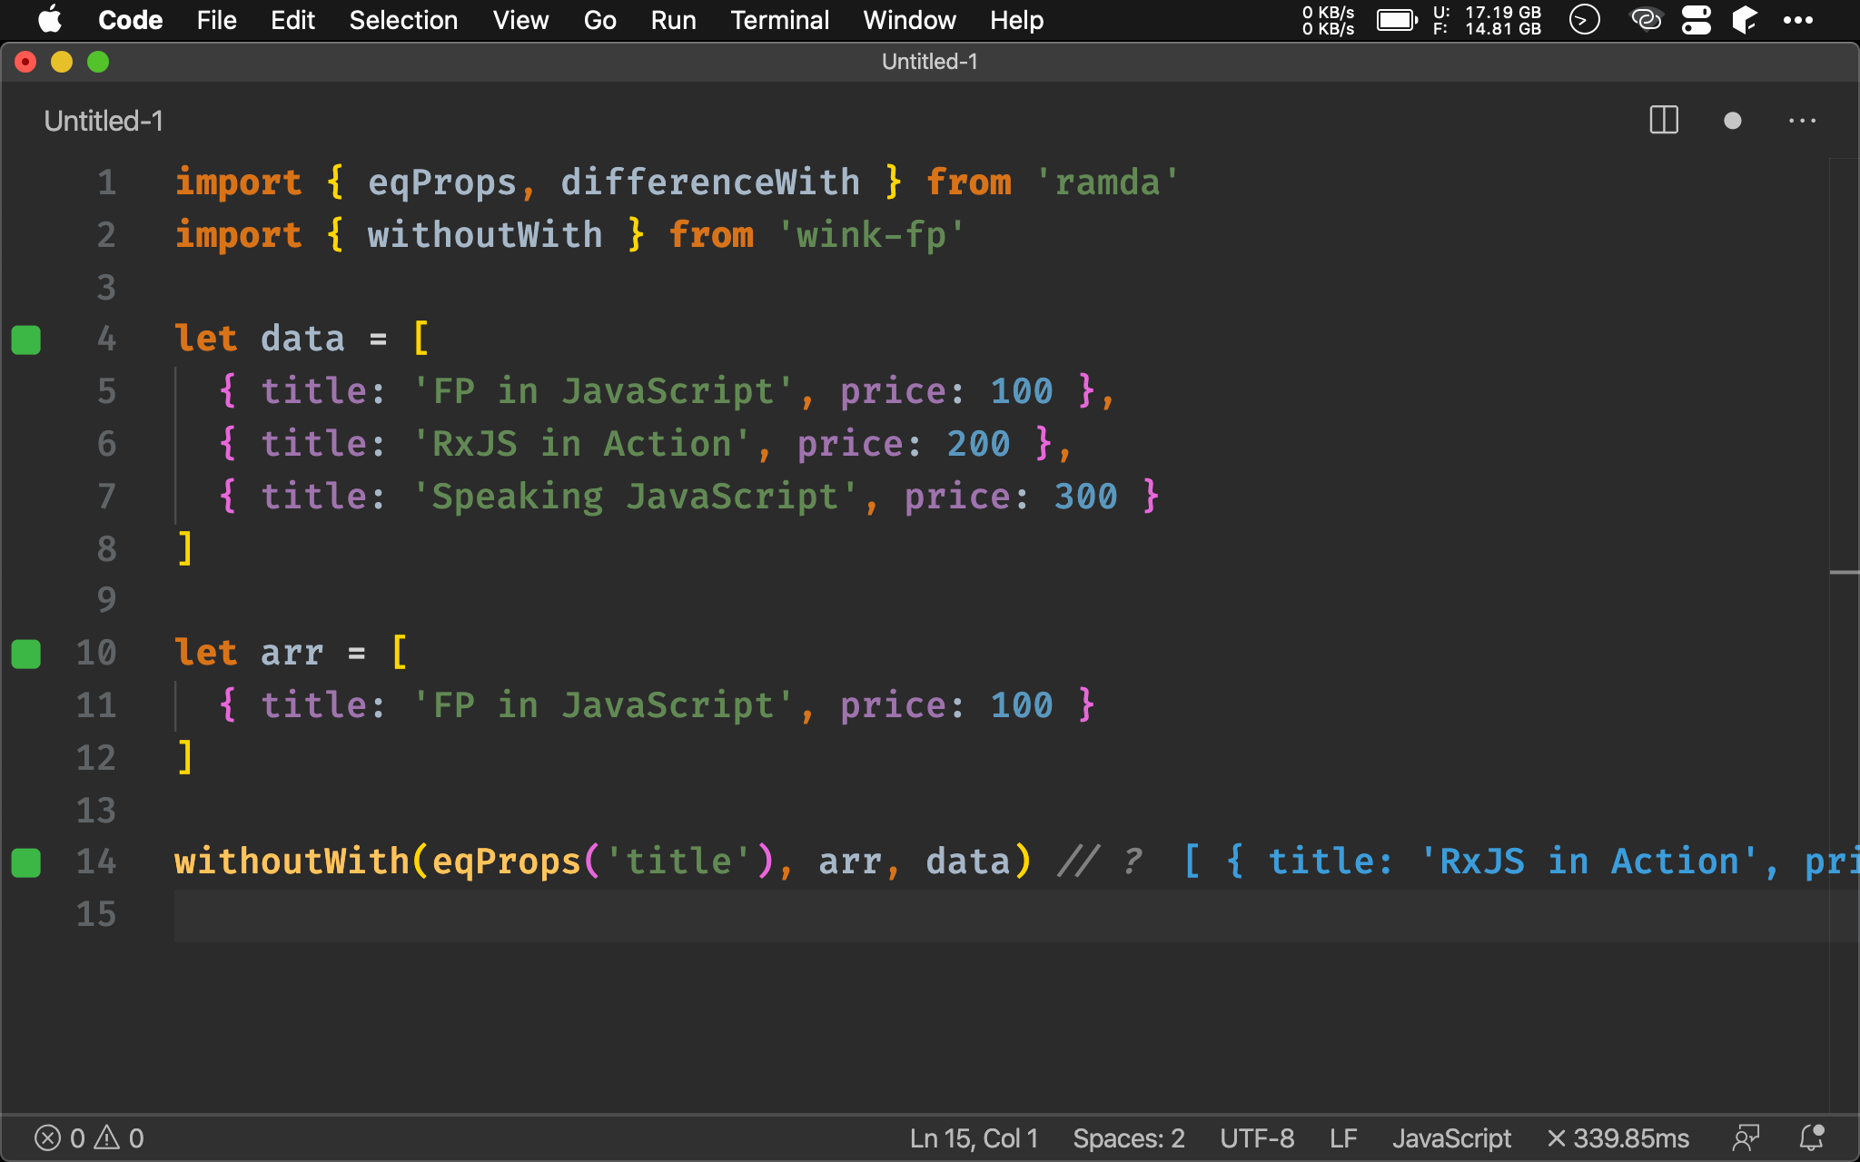Screen dimensions: 1860x1162
Task: Open the Apple menu
Action: (x=50, y=20)
